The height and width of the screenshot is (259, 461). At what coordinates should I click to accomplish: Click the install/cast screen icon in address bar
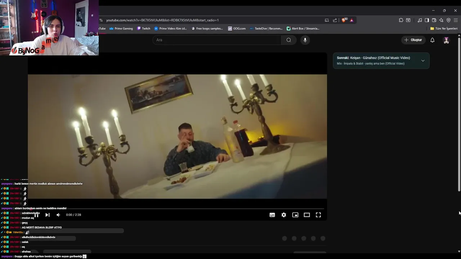(327, 20)
